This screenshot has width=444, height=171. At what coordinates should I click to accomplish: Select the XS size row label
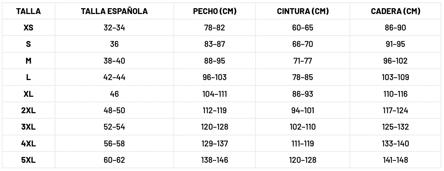click(x=28, y=28)
